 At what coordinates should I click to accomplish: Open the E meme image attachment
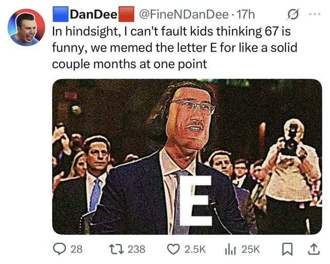coord(187,157)
